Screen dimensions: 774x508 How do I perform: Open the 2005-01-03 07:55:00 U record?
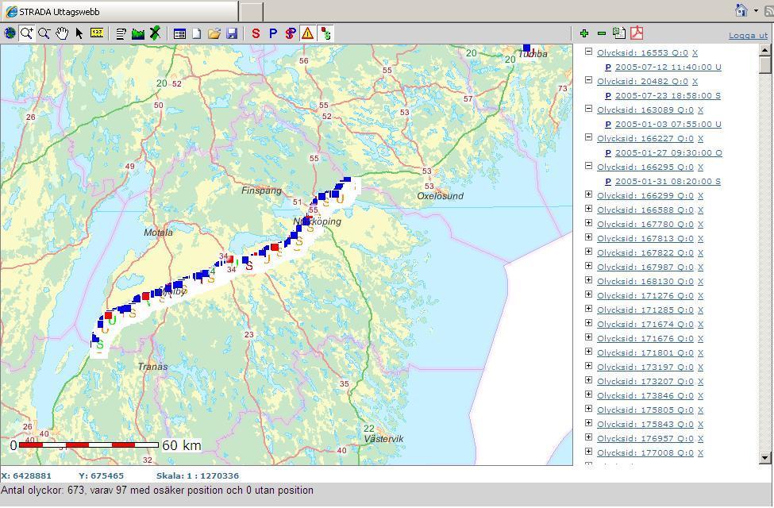(x=668, y=125)
